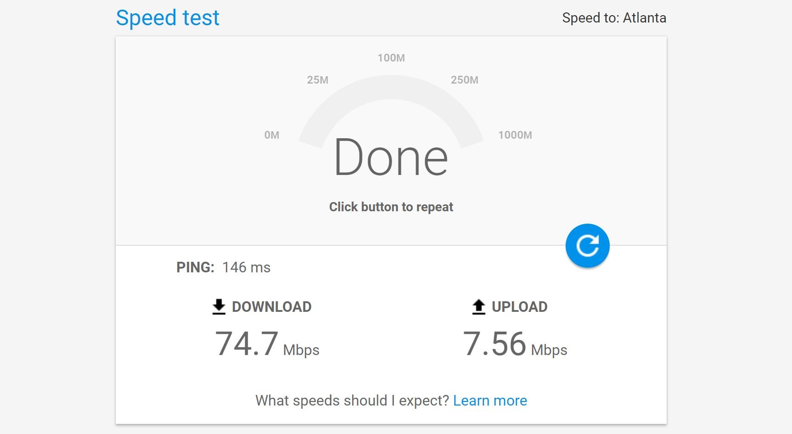792x434 pixels.
Task: Select the 25M gauge marker
Action: coord(318,80)
